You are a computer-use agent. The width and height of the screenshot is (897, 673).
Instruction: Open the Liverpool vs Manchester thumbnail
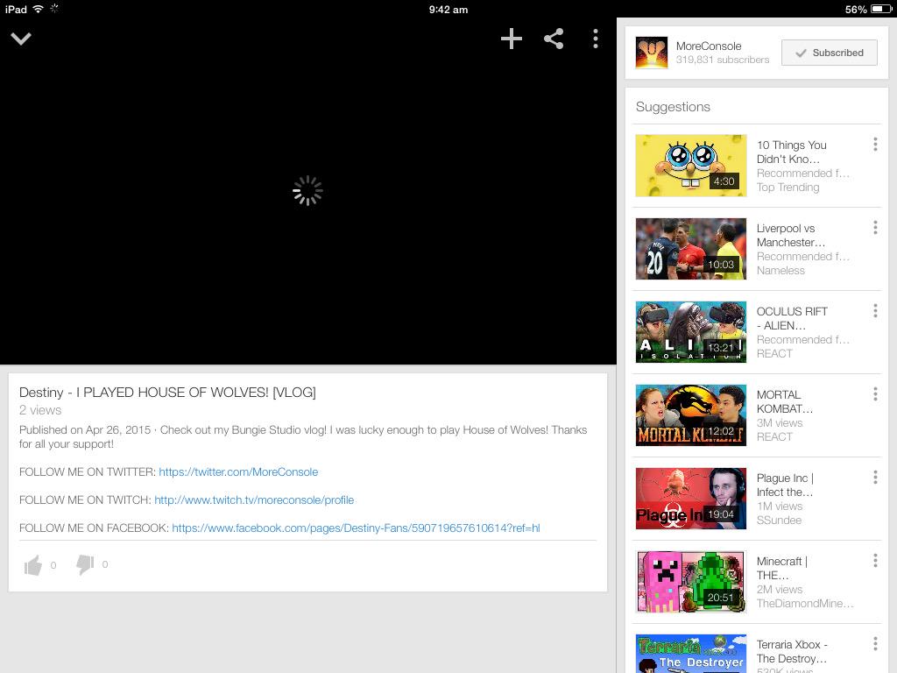coord(691,249)
